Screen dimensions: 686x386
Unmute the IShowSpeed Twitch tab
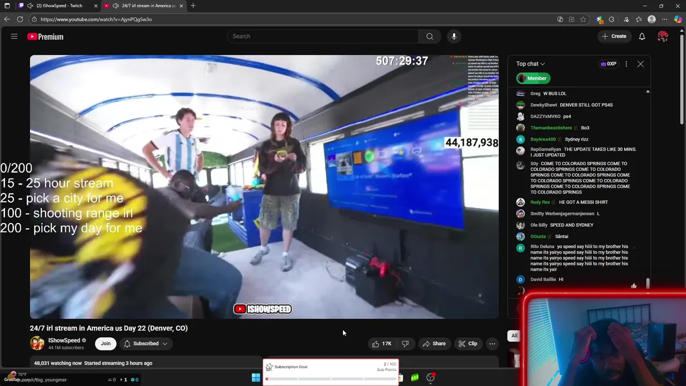pos(30,5)
